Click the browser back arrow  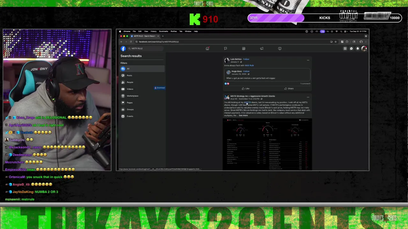[121, 42]
